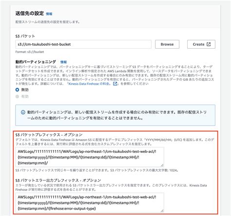Open external link icon beside Kinesis Data Firehose pricing
Viewport: 231px width, 216px height.
(x=115, y=84)
